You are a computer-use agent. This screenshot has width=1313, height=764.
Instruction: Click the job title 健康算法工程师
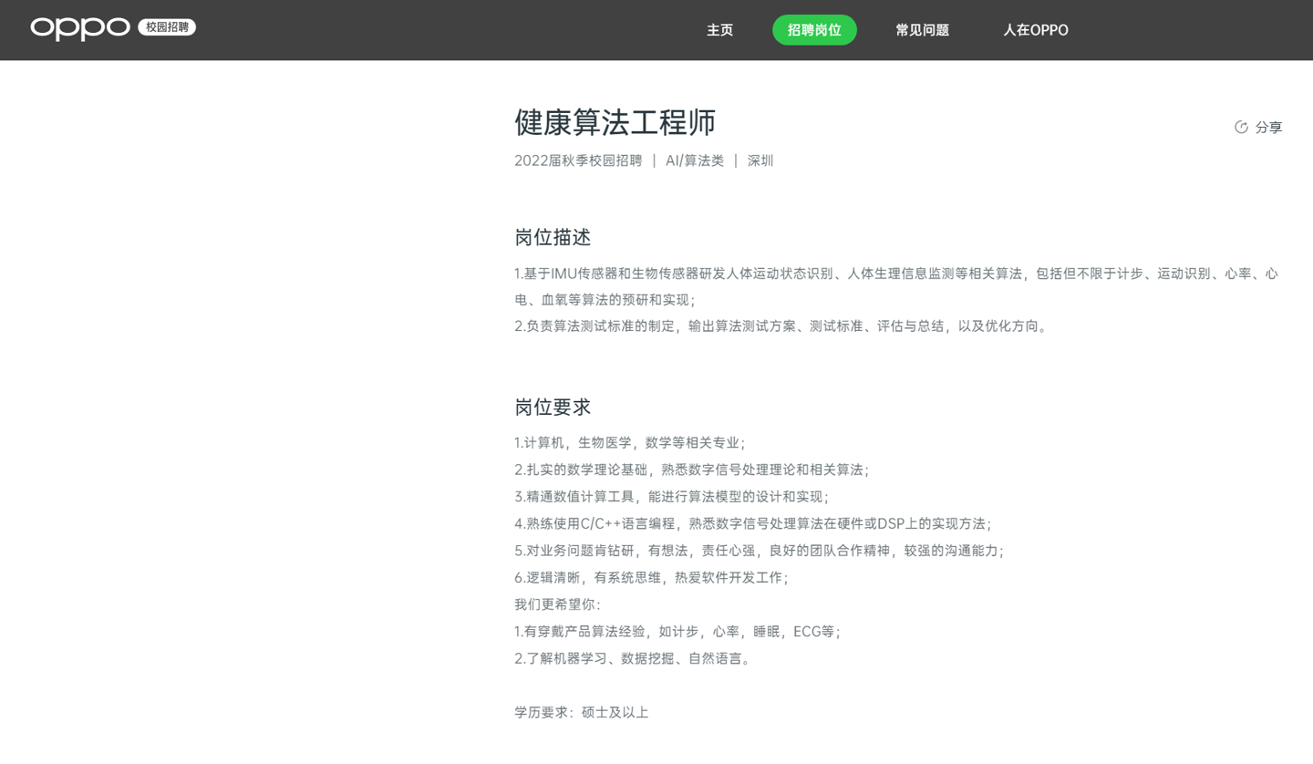(x=615, y=123)
